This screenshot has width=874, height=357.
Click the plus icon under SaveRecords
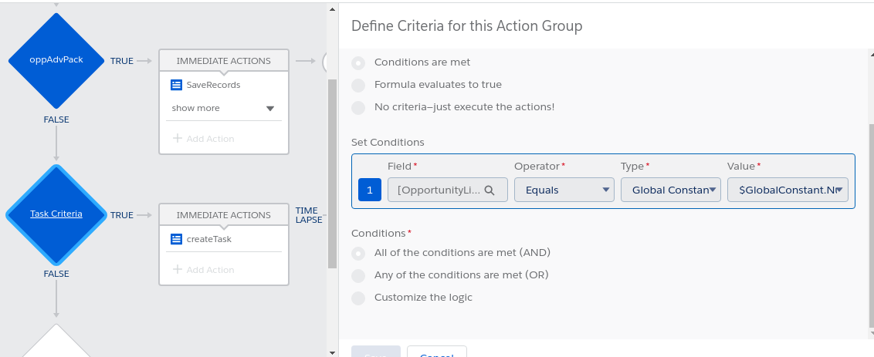point(177,139)
